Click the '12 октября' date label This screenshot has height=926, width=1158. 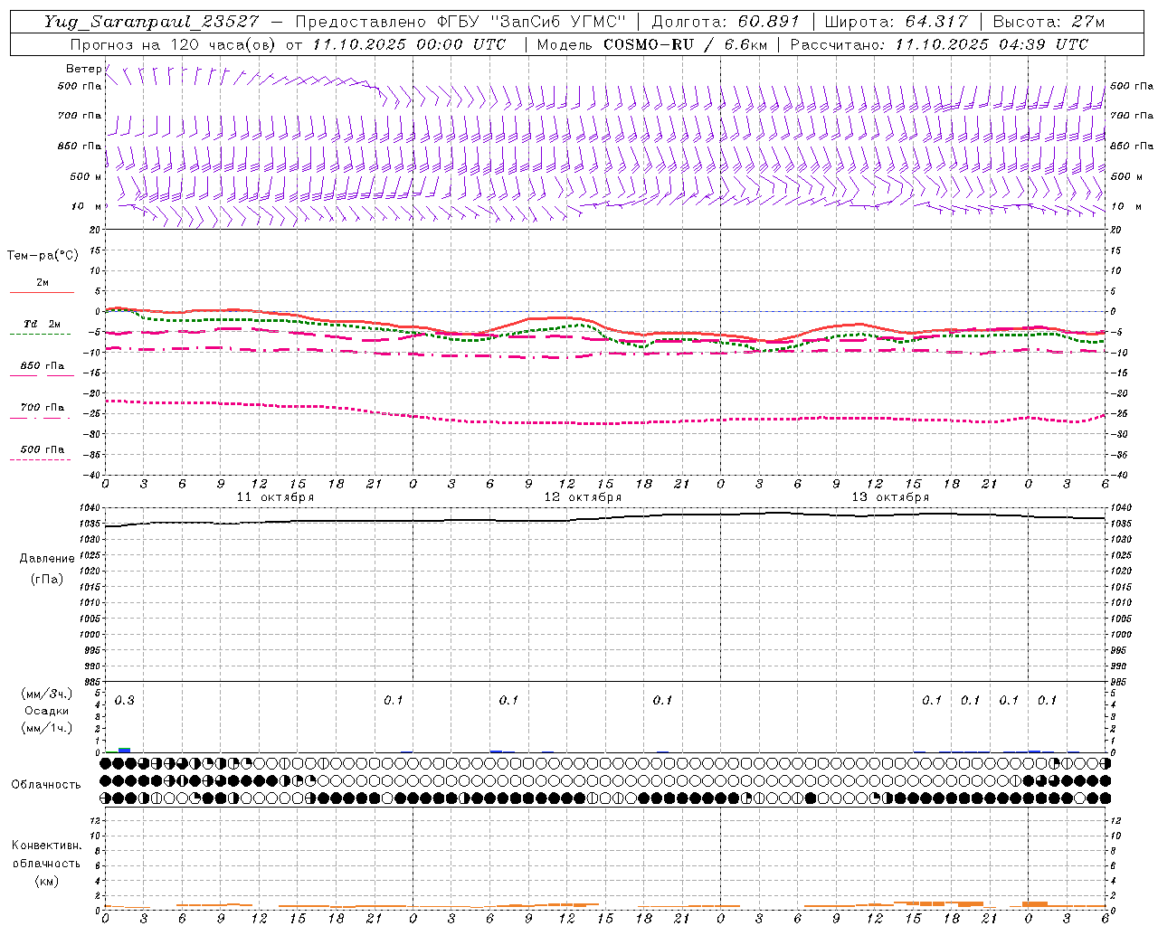pyautogui.click(x=583, y=497)
